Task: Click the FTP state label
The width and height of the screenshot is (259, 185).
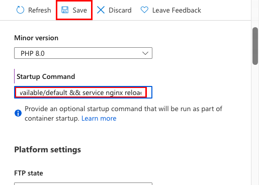Action: (x=29, y=173)
